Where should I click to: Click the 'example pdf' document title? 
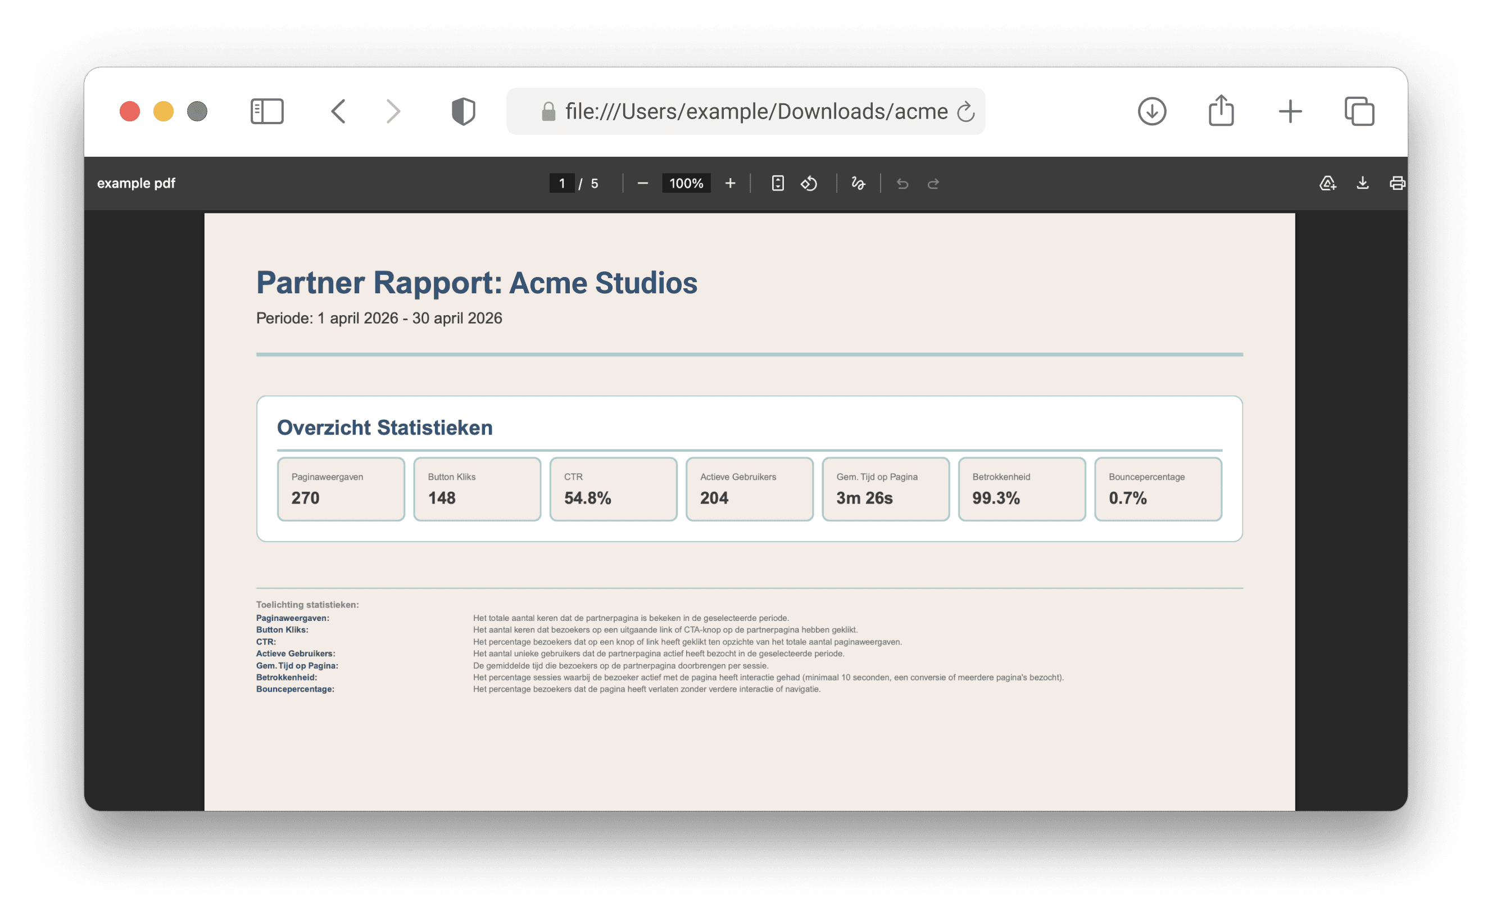[135, 183]
